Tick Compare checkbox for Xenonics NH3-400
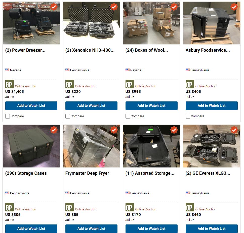The width and height of the screenshot is (244, 233). [x=67, y=116]
